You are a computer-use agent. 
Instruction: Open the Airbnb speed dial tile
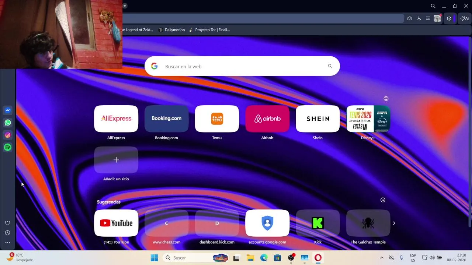pyautogui.click(x=267, y=119)
